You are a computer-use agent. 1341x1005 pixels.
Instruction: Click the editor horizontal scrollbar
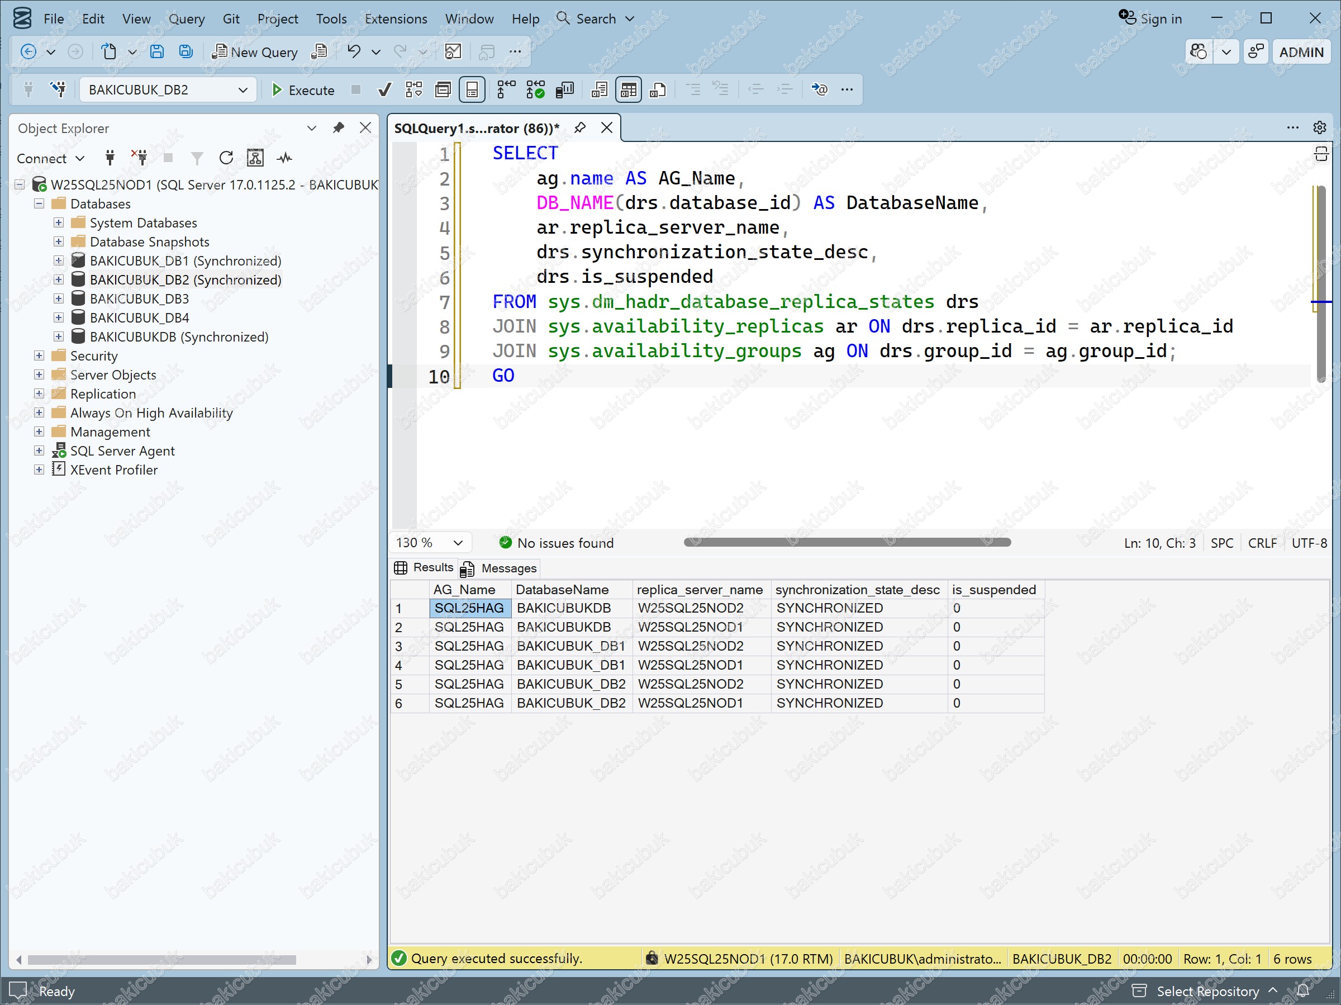point(847,542)
